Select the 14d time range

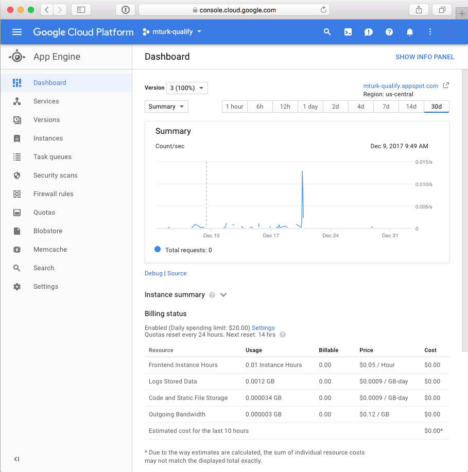(x=411, y=107)
